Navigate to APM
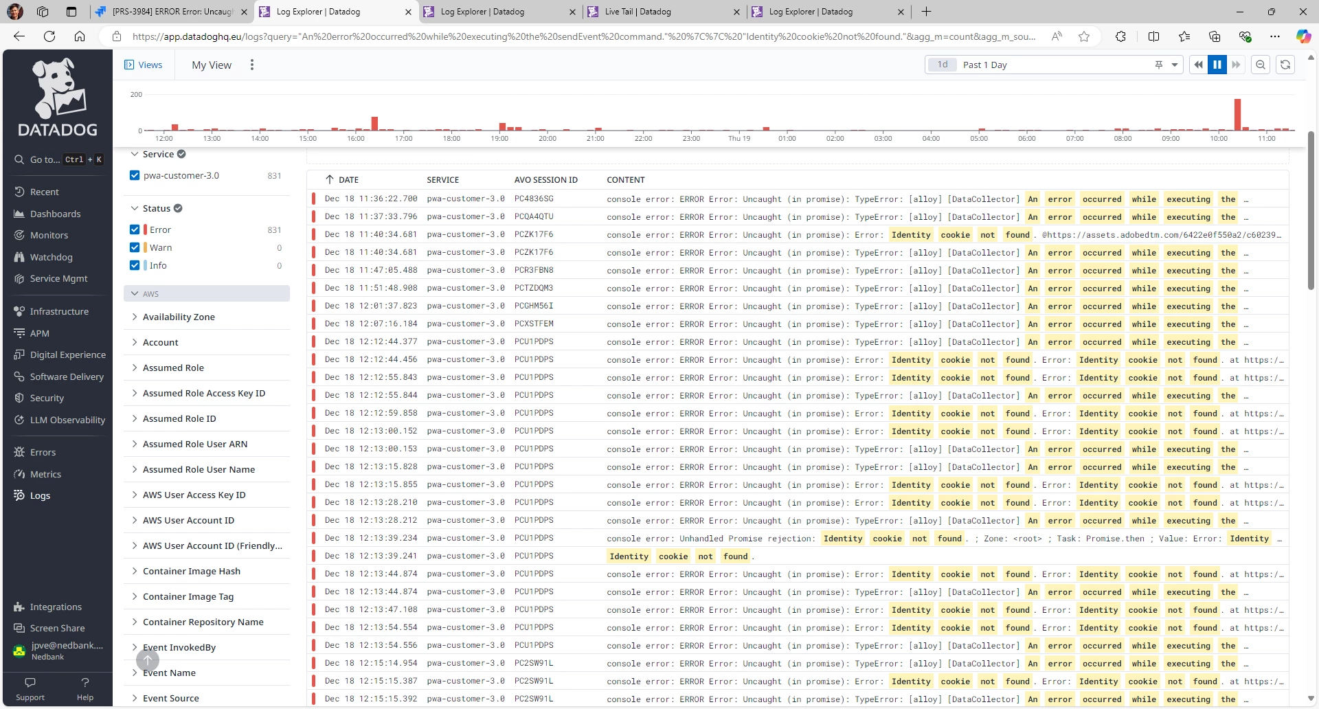Viewport: 1319px width, 709px height. (x=39, y=333)
